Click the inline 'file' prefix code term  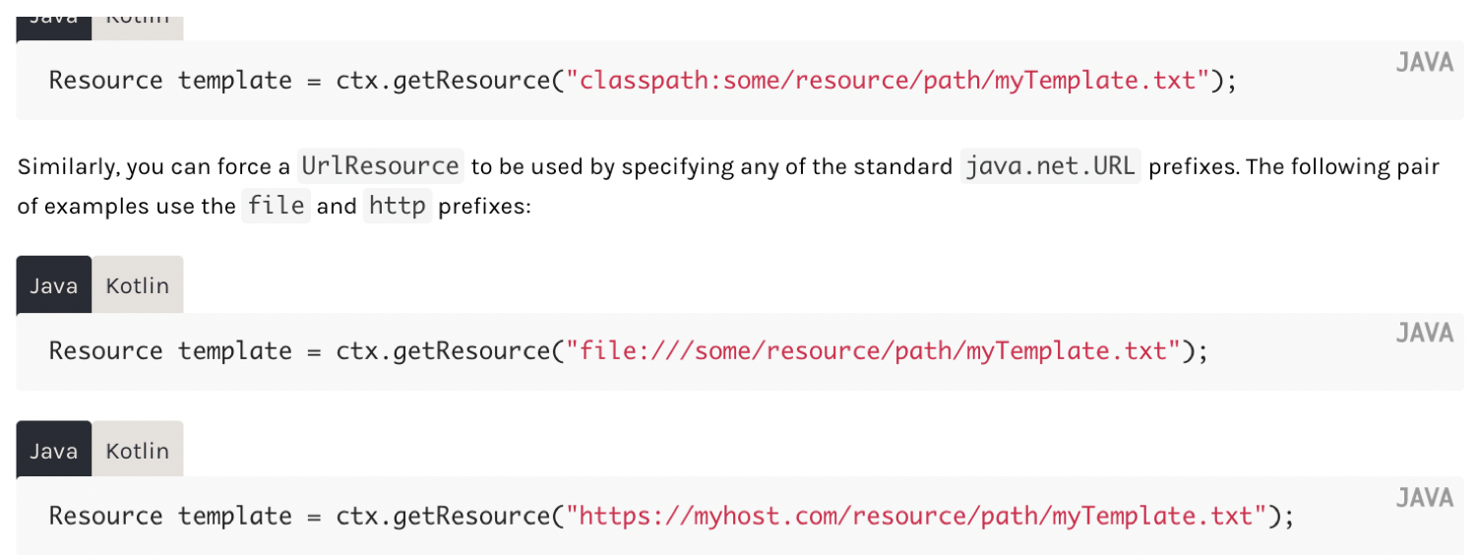tap(276, 208)
